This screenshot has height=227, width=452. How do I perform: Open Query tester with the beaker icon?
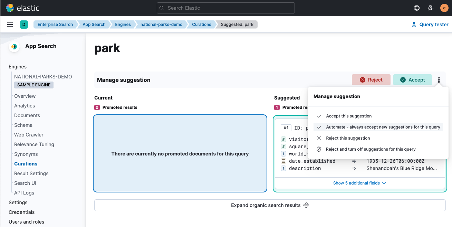point(430,24)
